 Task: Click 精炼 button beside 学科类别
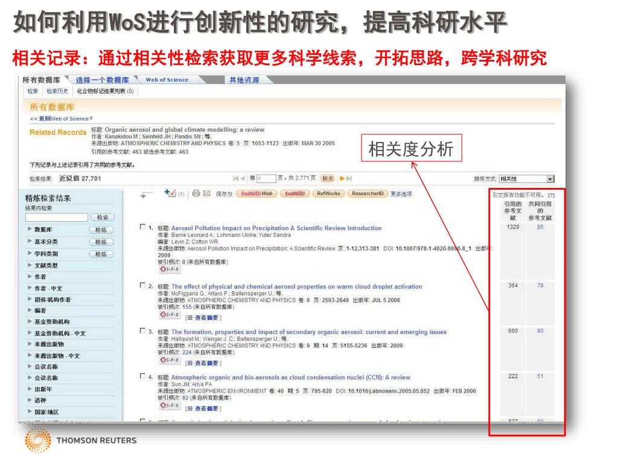coord(101,254)
